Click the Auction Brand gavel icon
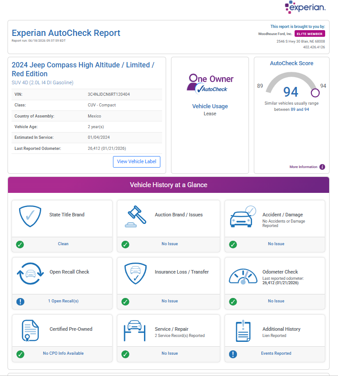Image resolution: width=338 pixels, height=376 pixels. pyautogui.click(x=136, y=216)
